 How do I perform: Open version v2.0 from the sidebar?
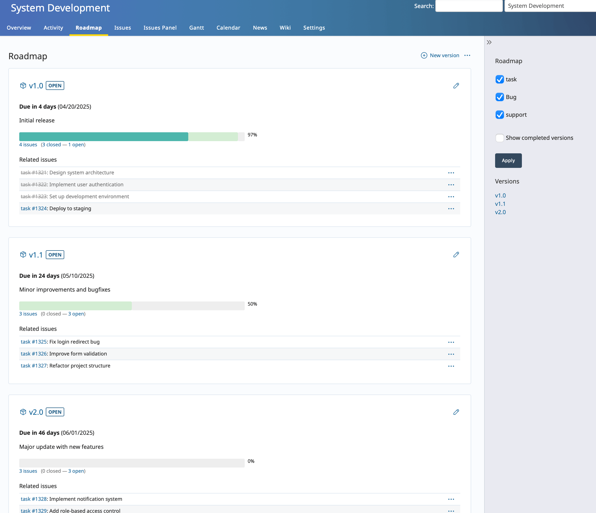[501, 212]
